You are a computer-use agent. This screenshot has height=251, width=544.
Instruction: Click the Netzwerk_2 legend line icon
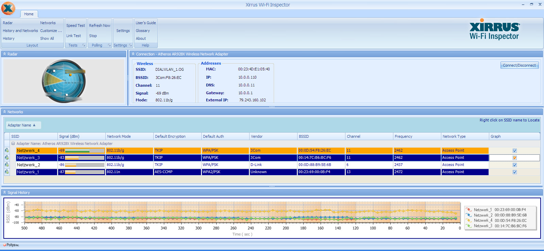click(x=469, y=215)
